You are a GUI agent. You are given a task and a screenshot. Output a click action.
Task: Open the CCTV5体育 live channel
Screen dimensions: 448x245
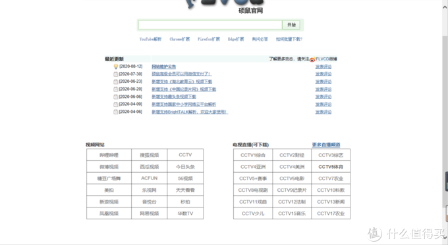tap(331, 167)
